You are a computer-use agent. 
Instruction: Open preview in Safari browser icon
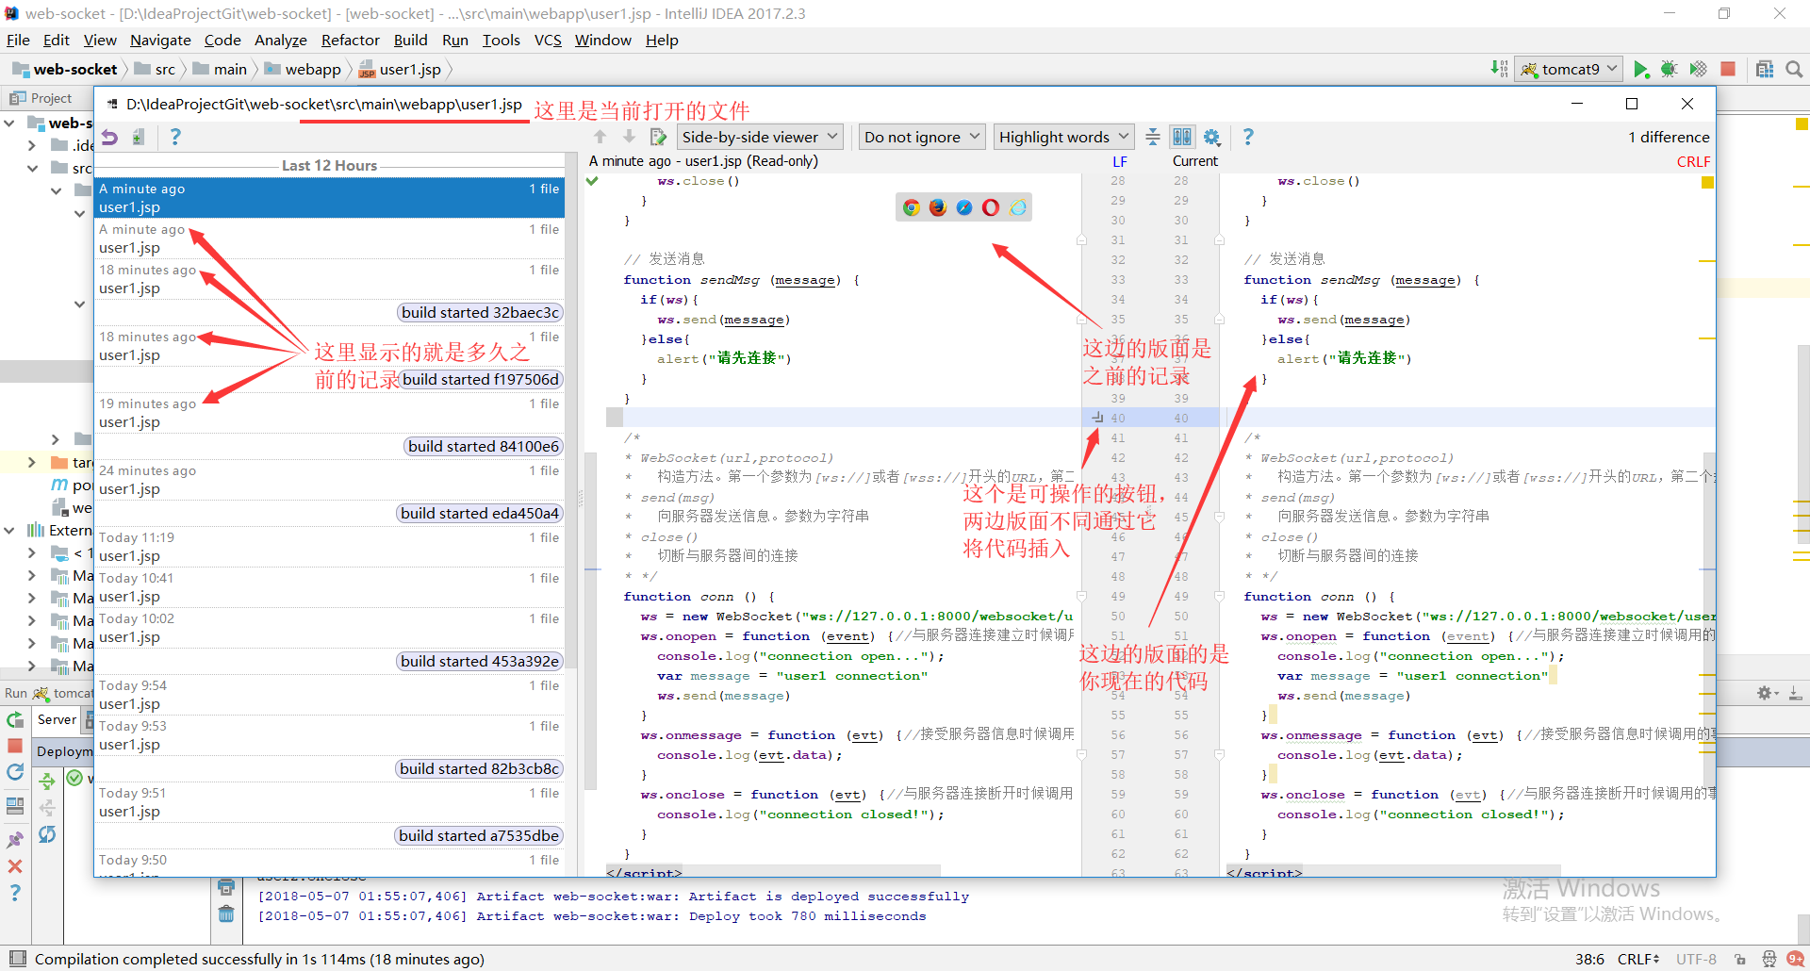pos(964,207)
